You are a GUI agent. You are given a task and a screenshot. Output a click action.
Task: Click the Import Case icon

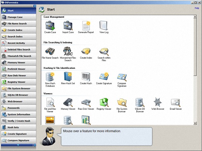(x=68, y=26)
